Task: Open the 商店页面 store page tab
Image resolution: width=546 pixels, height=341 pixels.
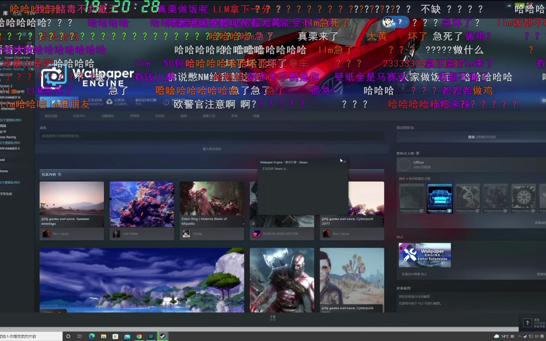Action: [x=51, y=116]
